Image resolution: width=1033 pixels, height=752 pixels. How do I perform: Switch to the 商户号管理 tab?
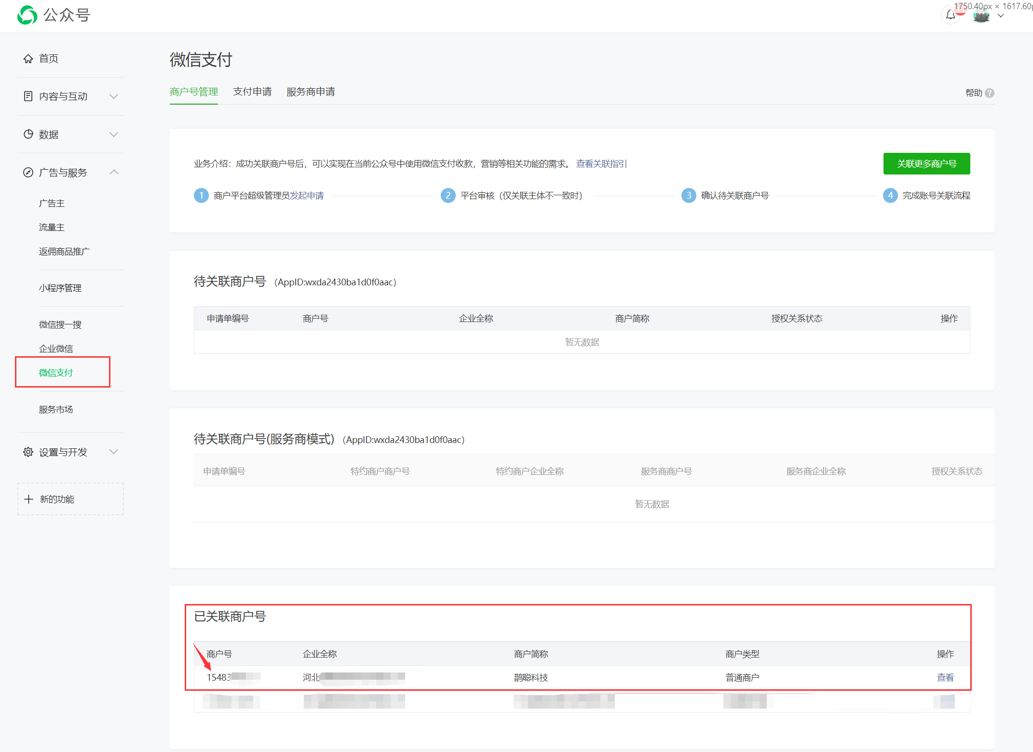click(x=194, y=92)
